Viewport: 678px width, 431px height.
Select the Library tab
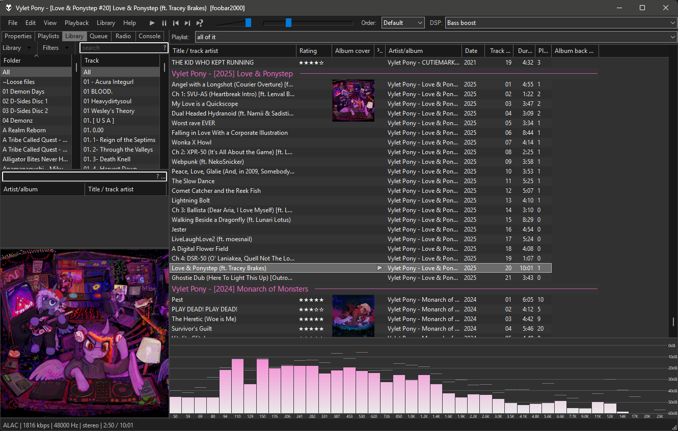74,36
